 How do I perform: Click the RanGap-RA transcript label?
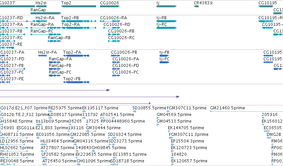42,25
